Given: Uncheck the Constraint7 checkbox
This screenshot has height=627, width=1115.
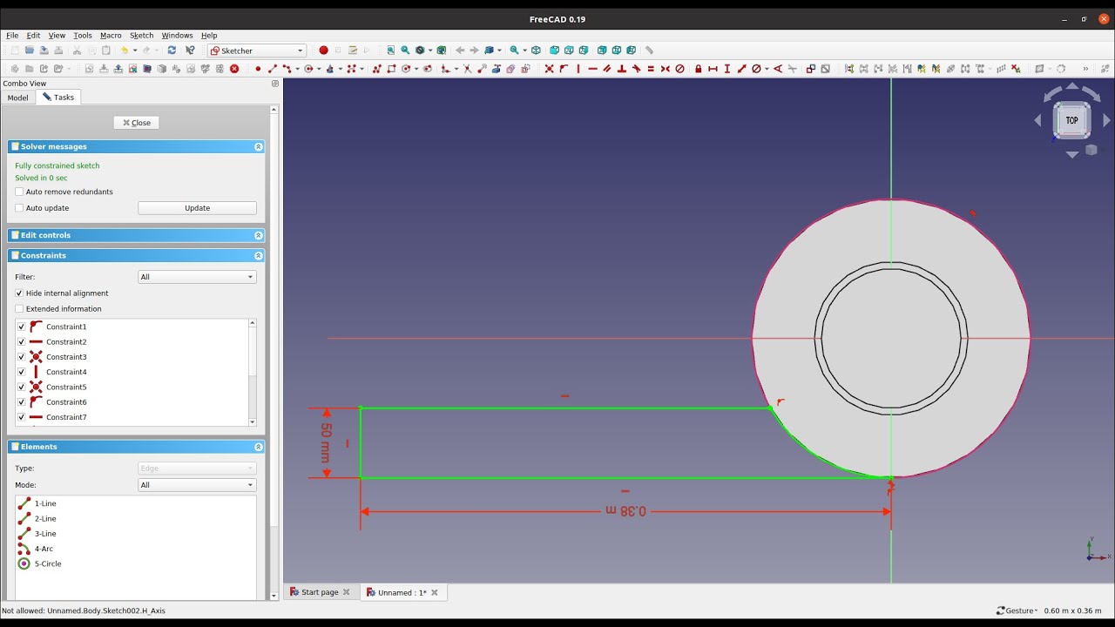Looking at the screenshot, I should [22, 417].
